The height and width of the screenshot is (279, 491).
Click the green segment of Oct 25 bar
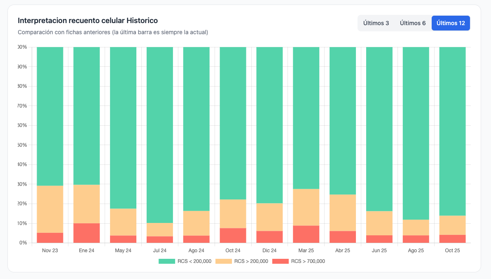point(452,131)
